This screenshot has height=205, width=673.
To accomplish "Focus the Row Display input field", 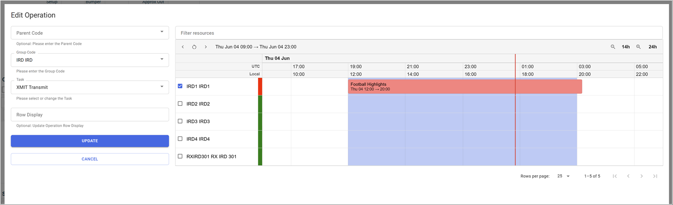I will [90, 114].
